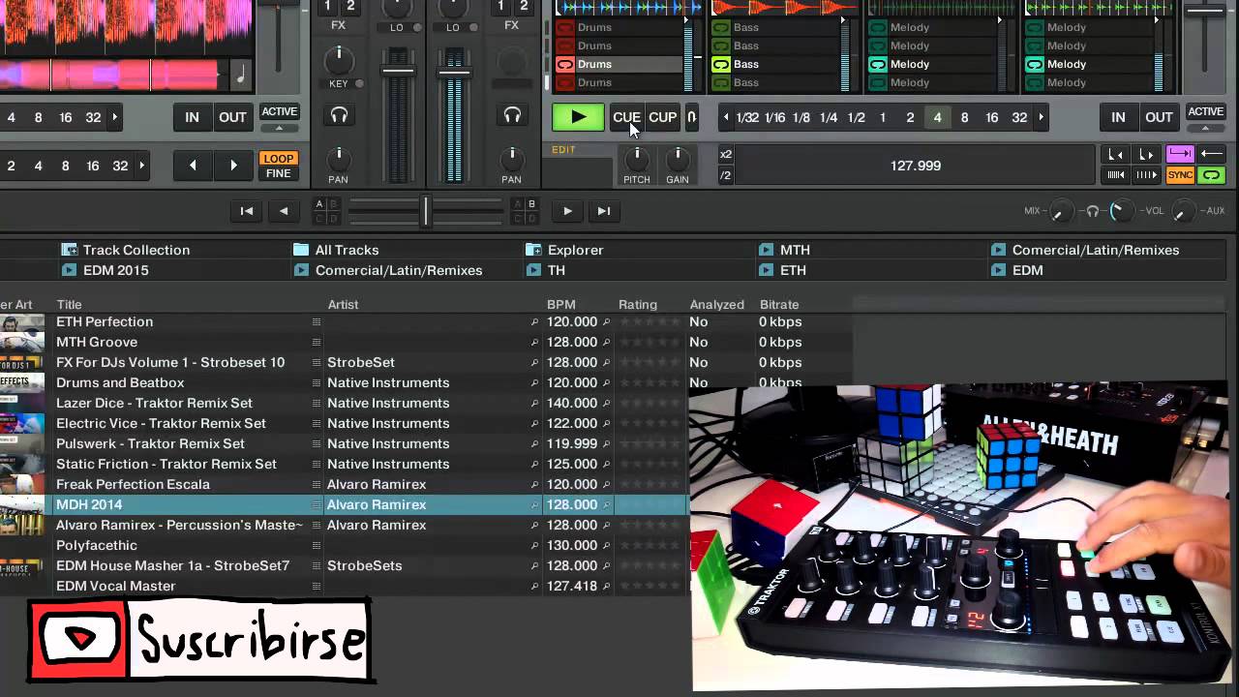Click the left channel volume fader
The width and height of the screenshot is (1239, 697).
click(398, 70)
